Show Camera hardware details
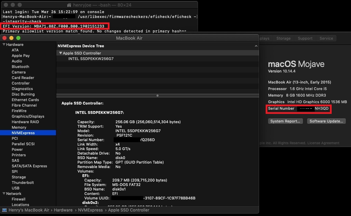Viewport: 351px width, 216px height. point(19,72)
